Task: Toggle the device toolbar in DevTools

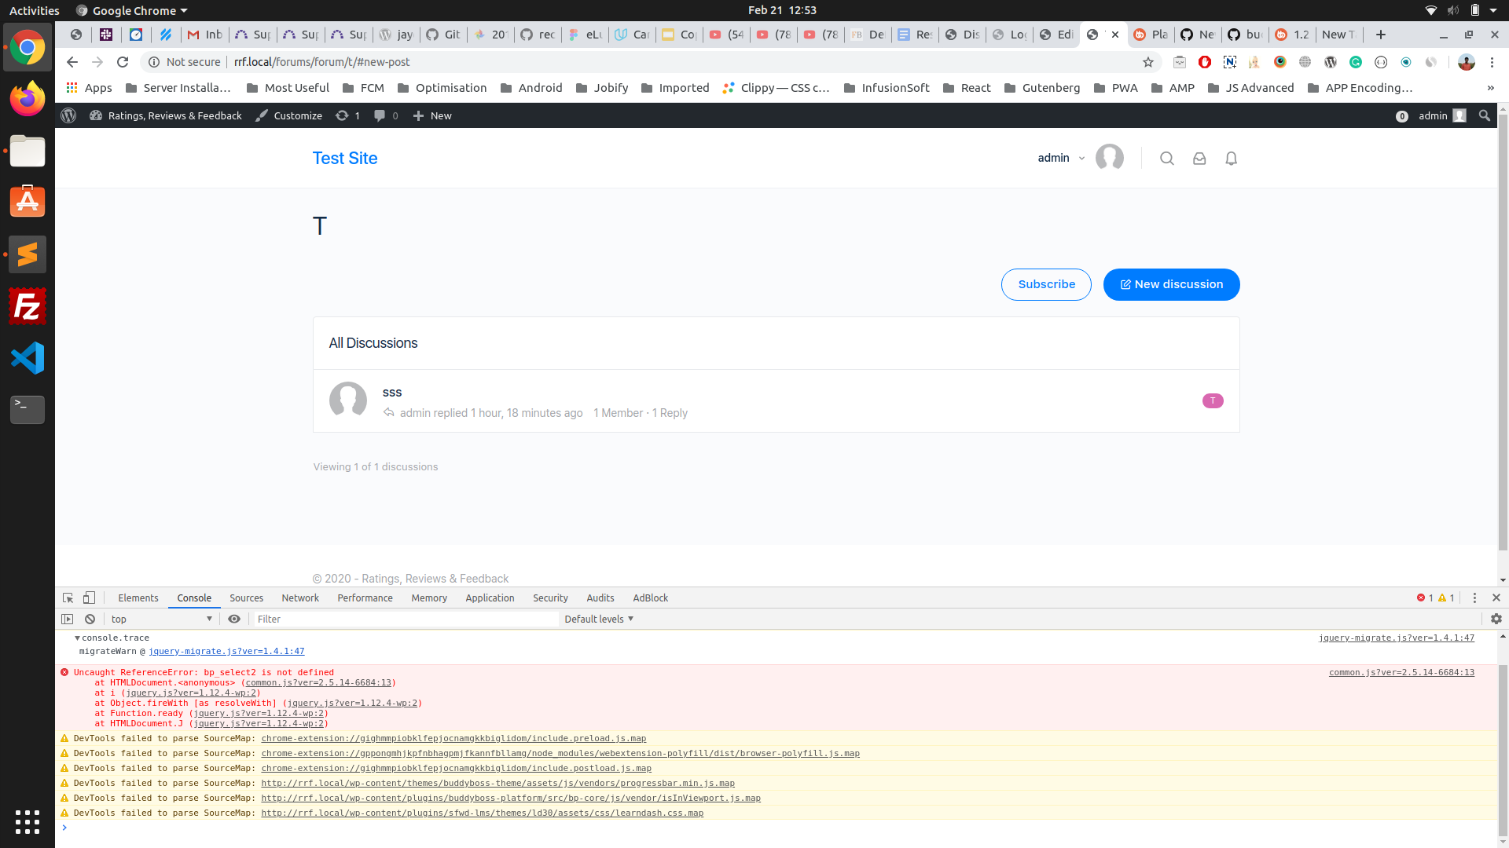Action: pos(88,598)
